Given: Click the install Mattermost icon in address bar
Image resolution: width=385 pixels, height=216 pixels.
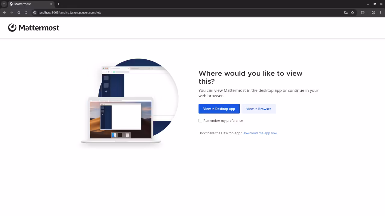Looking at the screenshot, I should (346, 13).
